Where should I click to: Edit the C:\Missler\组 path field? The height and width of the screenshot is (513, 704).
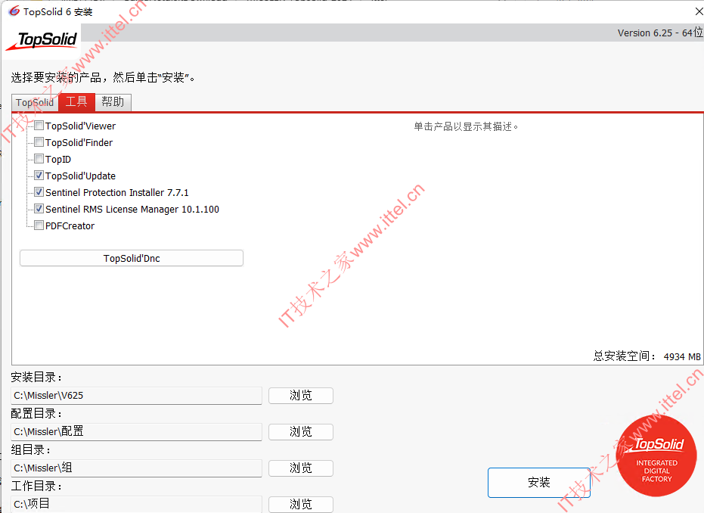click(136, 468)
